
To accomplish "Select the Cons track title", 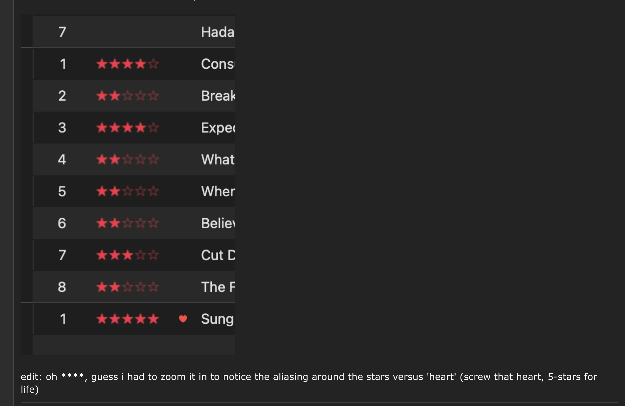I will (x=218, y=64).
